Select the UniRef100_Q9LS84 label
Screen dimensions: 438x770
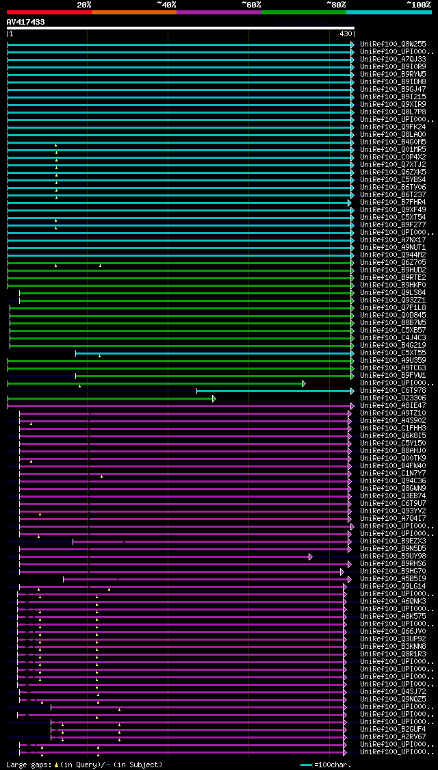(x=393, y=293)
